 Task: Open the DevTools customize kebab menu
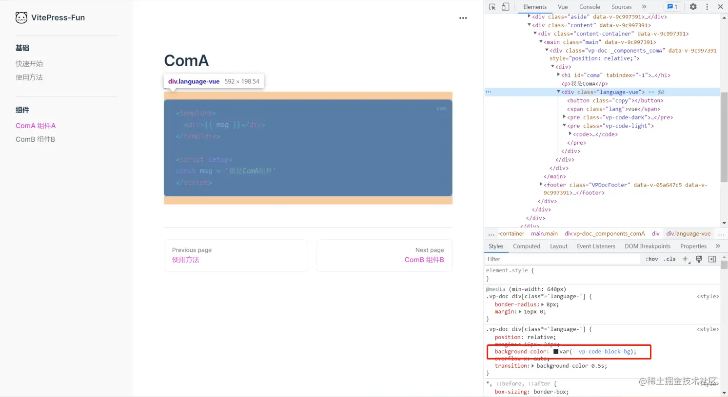[707, 7]
